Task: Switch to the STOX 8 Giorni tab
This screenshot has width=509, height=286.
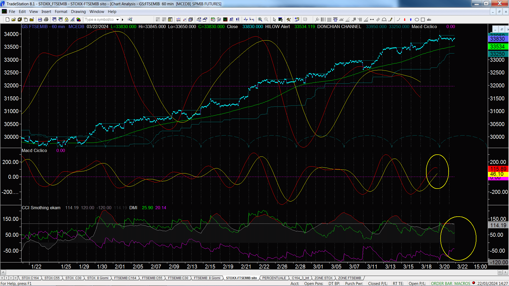Action: (x=98, y=278)
